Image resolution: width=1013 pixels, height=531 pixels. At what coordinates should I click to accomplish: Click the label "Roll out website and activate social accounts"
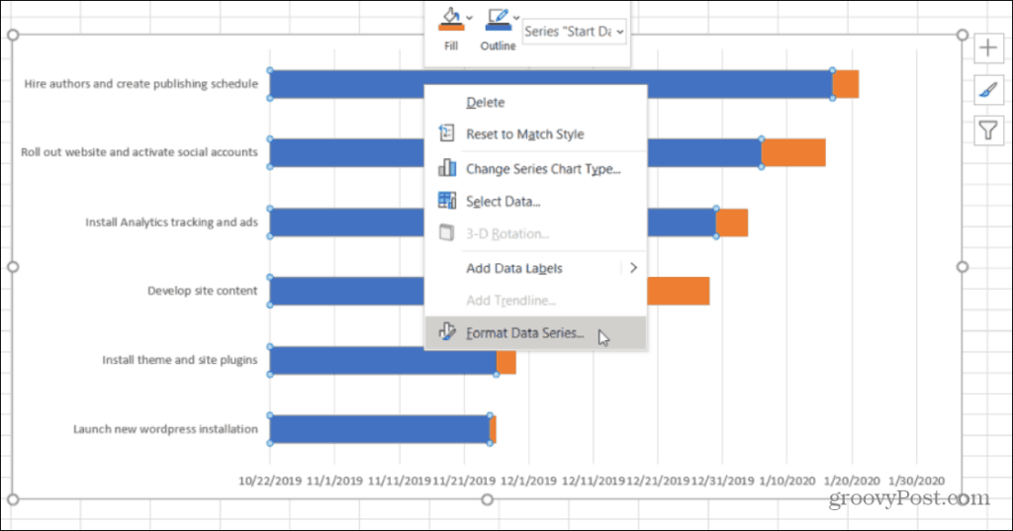click(x=138, y=152)
